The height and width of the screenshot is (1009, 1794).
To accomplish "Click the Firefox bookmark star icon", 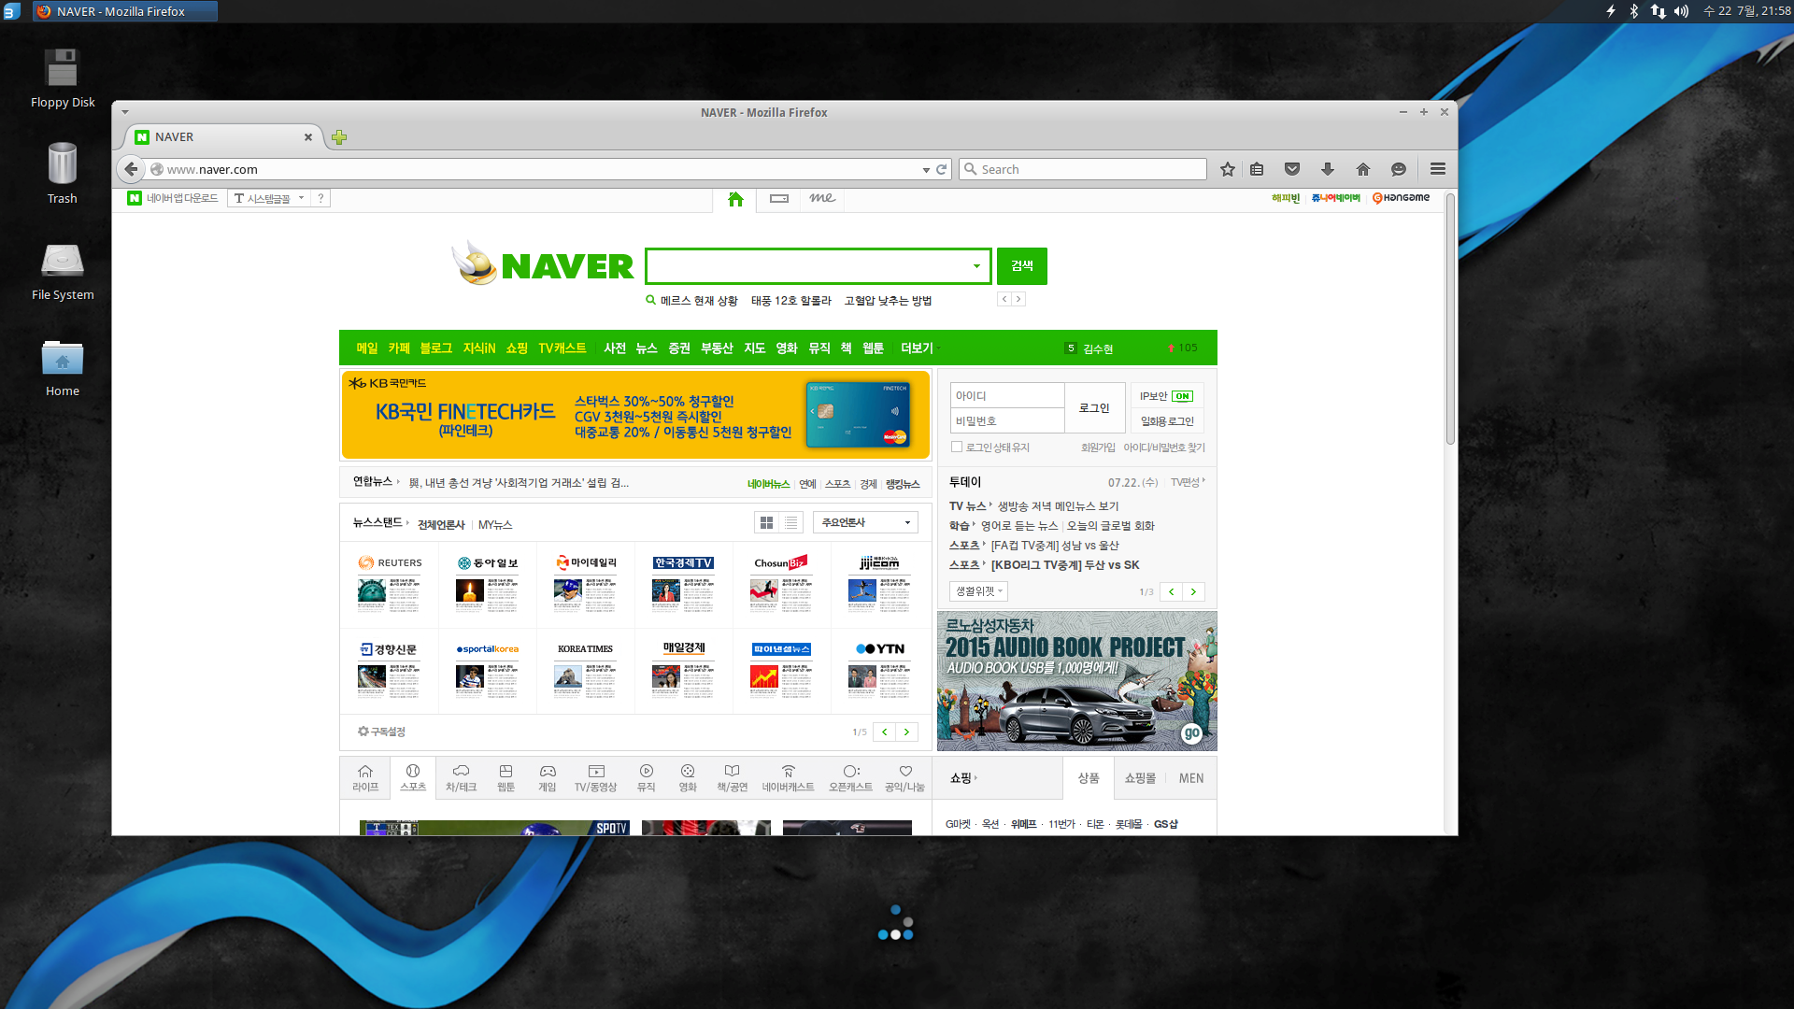I will 1228,169.
